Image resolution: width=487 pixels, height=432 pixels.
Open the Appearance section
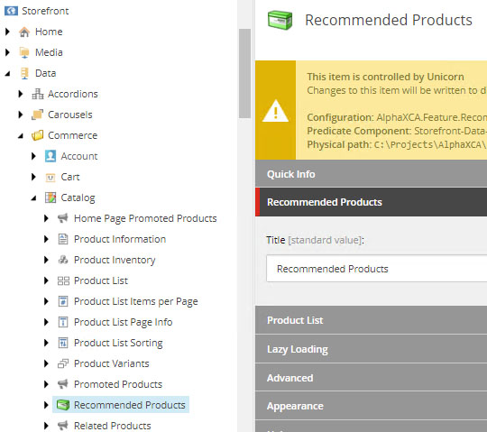coord(372,406)
